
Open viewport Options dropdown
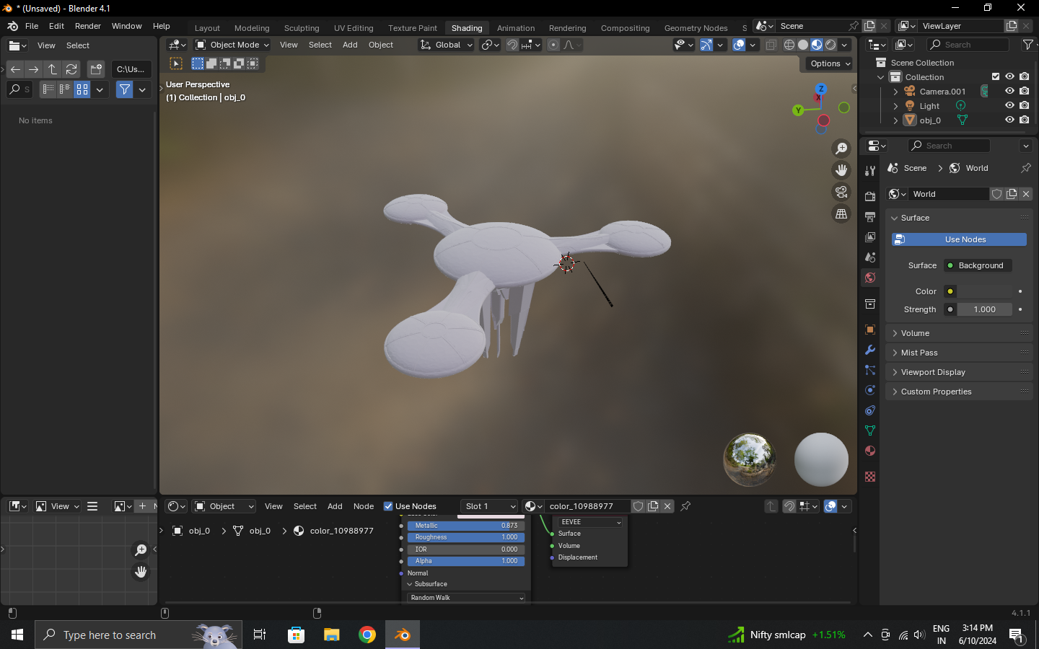pos(830,63)
